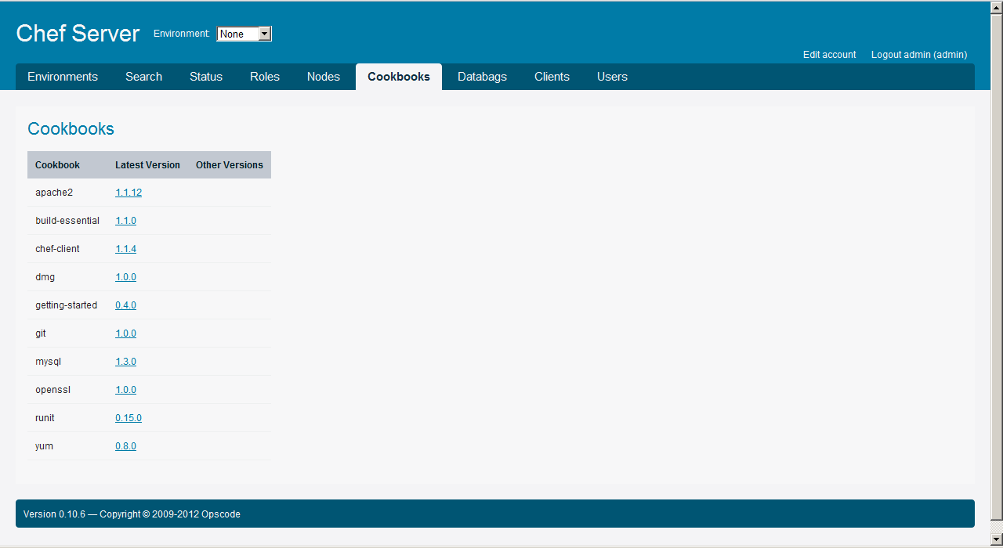Click the openssl version 1.0.0 link
Screen dimensions: 1003x548
(125, 390)
